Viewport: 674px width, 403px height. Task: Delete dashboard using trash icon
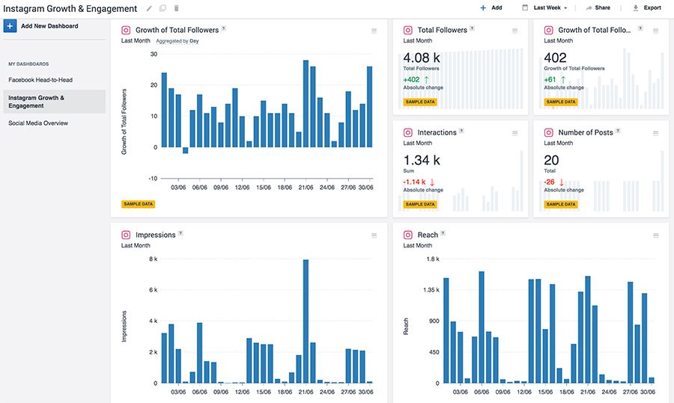tap(177, 8)
